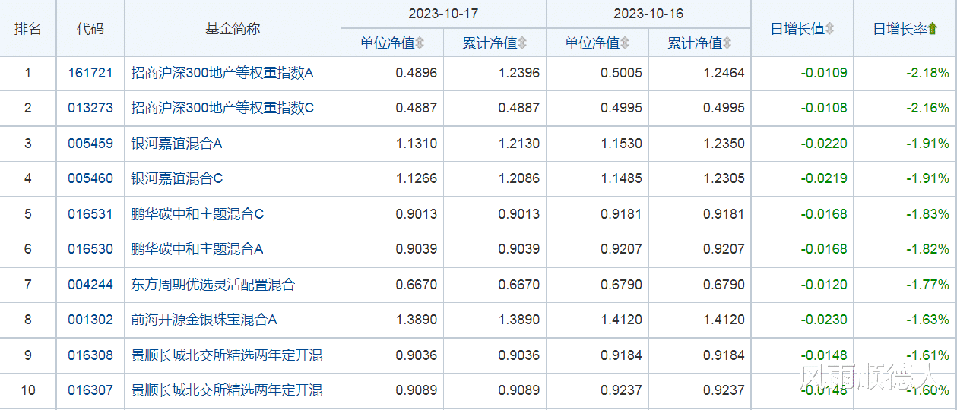Select the 1.1310 unit value cell
The width and height of the screenshot is (957, 410).
tap(392, 143)
